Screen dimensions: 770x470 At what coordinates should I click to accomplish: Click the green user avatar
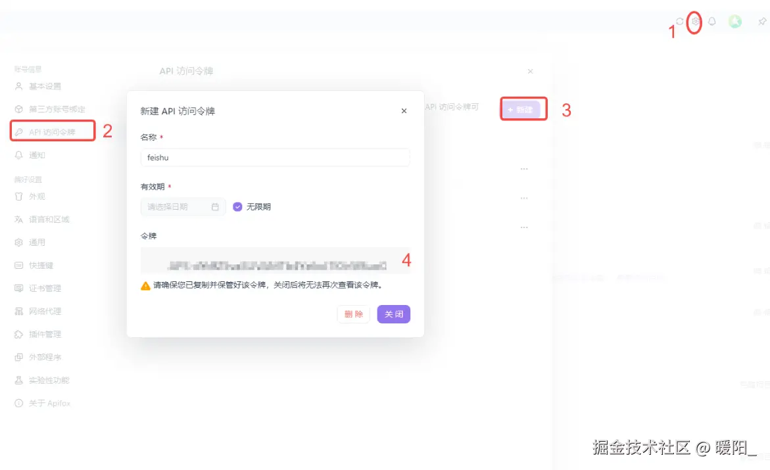pos(735,22)
